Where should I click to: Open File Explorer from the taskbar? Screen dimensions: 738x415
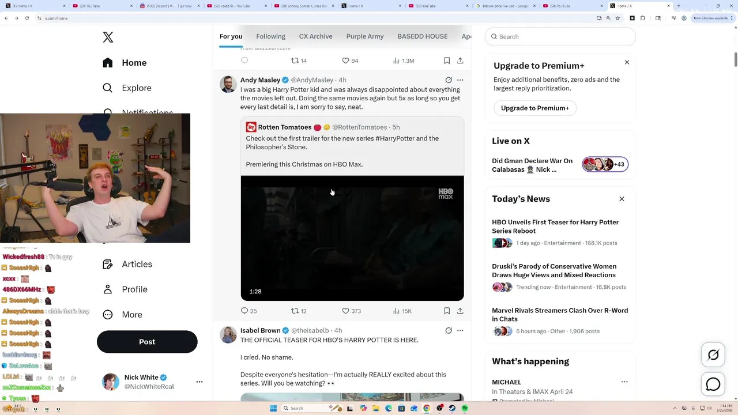[x=376, y=408]
